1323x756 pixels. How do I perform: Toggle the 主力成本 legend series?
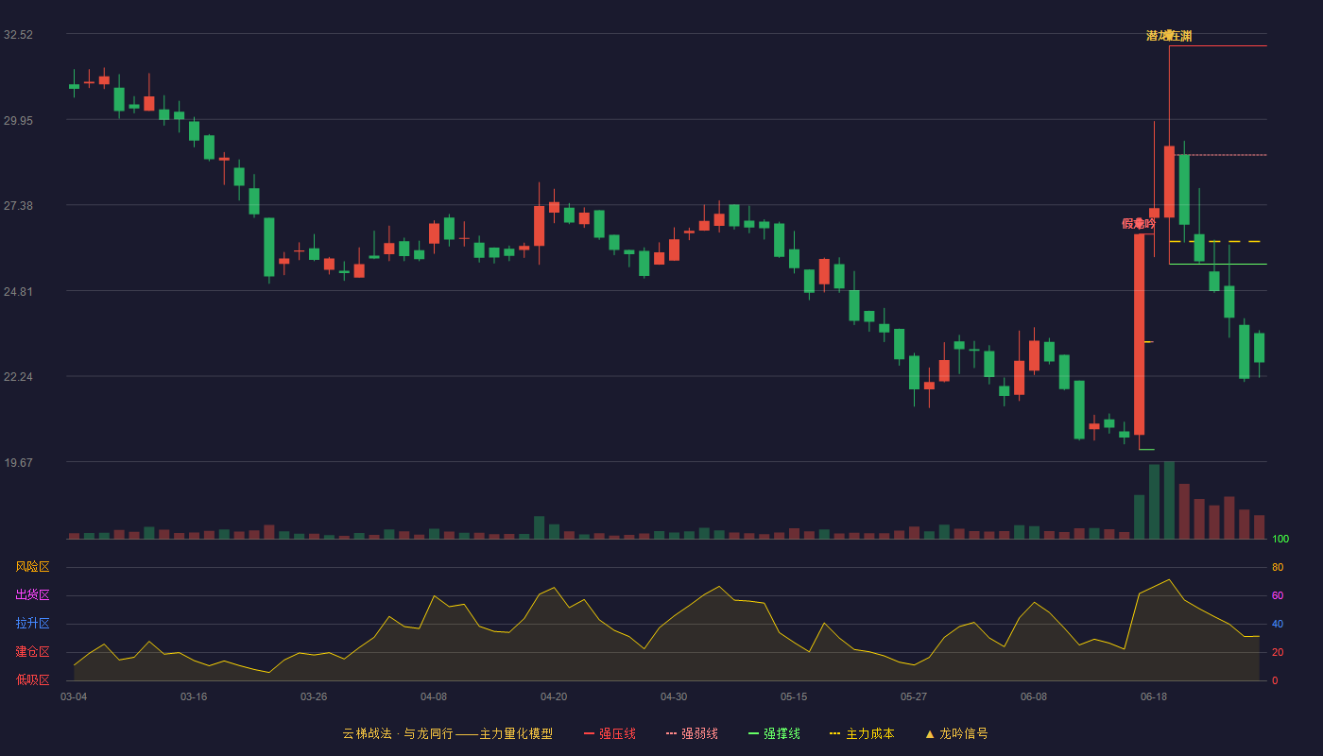[x=862, y=733]
